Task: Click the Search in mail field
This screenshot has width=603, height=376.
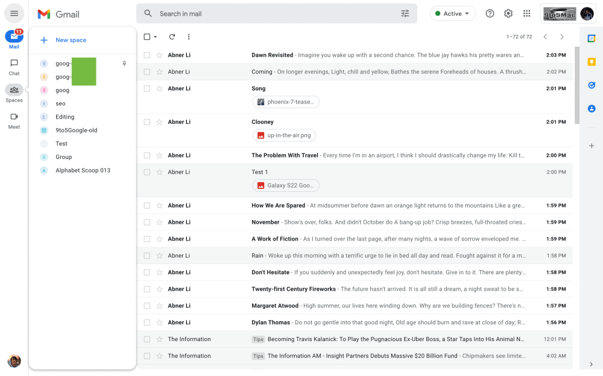Action: [271, 13]
